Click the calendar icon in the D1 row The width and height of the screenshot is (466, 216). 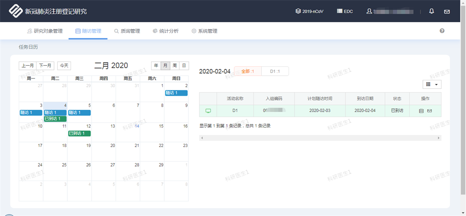[x=421, y=111]
